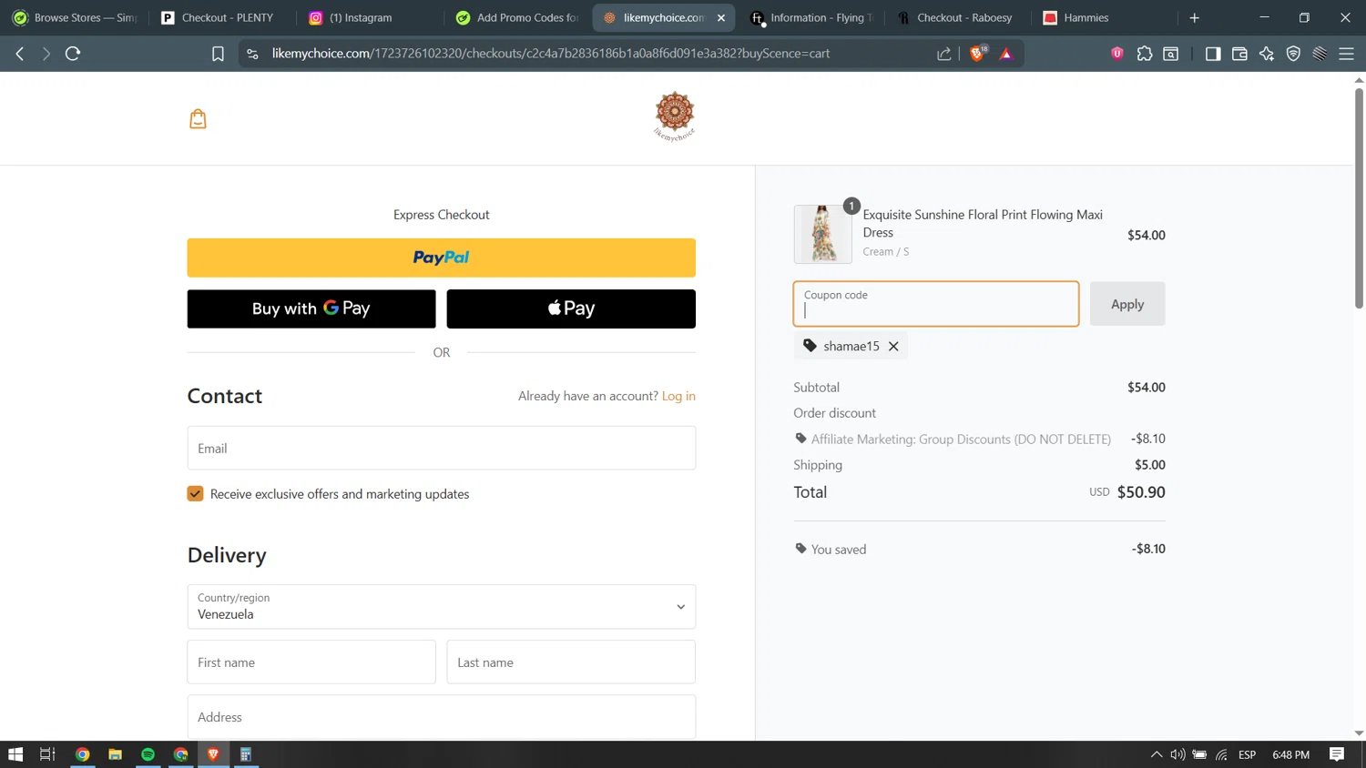Click the Last name field
Viewport: 1366px width, 768px height.
(x=571, y=662)
